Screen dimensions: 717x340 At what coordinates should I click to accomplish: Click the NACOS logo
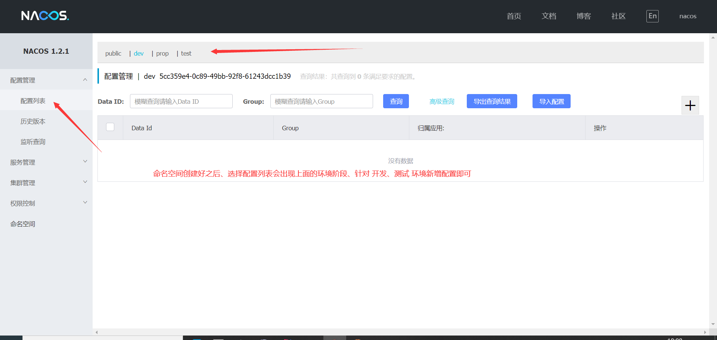tap(45, 16)
